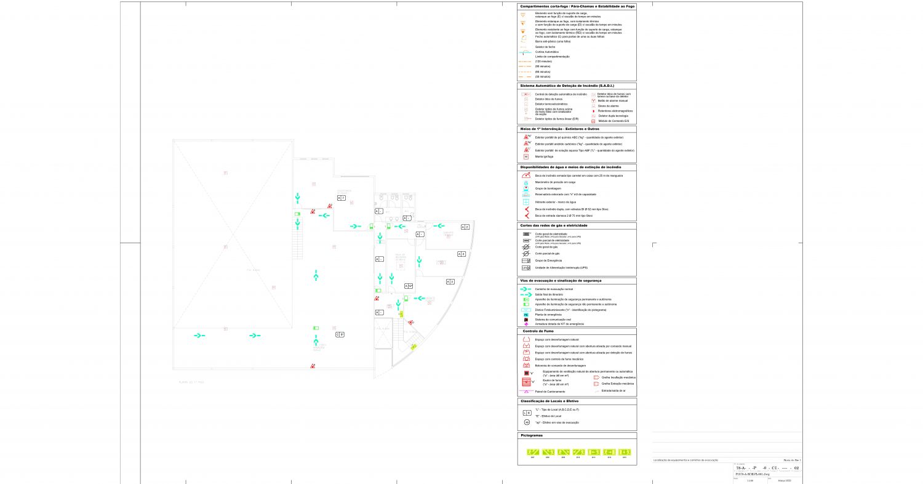Screen dimensions: 923x484
Task: Click the fire blanket (Manta ignífuga) legend icon
Action: click(x=526, y=157)
